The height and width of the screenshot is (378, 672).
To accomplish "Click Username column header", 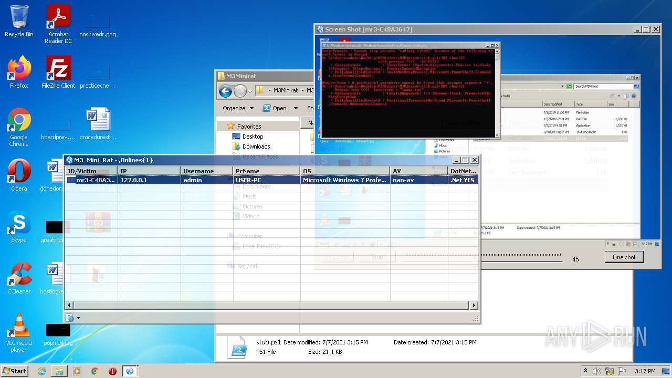I will pyautogui.click(x=207, y=171).
